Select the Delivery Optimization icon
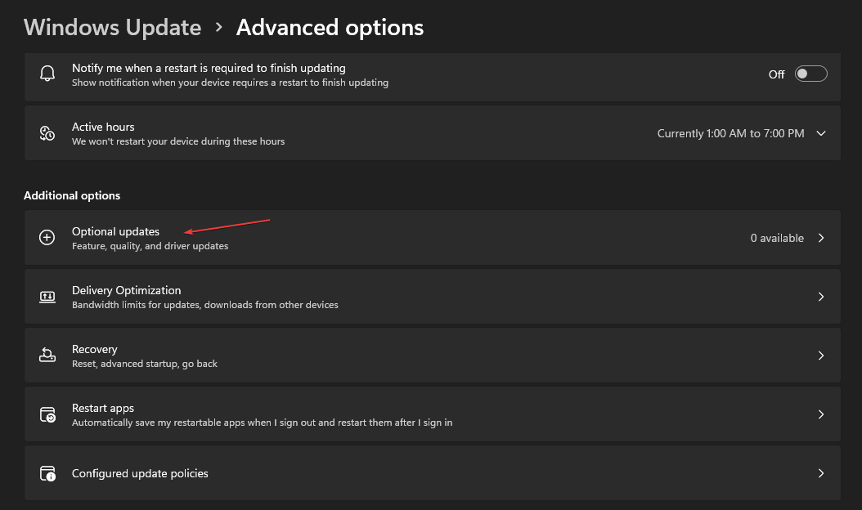The height and width of the screenshot is (510, 862). click(x=47, y=296)
